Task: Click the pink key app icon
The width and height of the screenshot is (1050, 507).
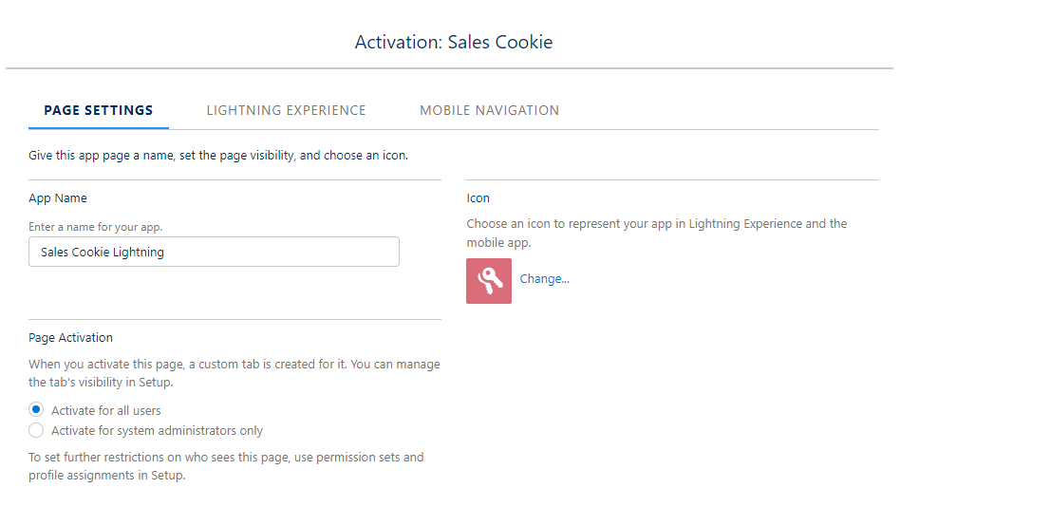Action: [489, 281]
